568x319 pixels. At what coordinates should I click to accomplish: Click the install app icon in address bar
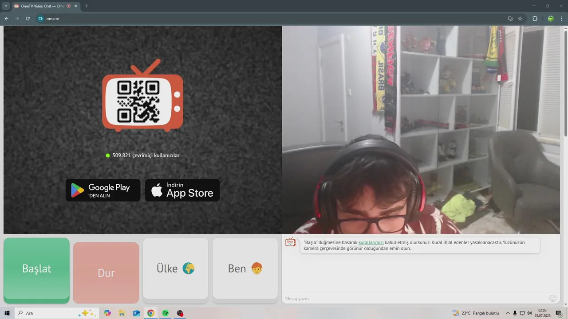tap(510, 19)
